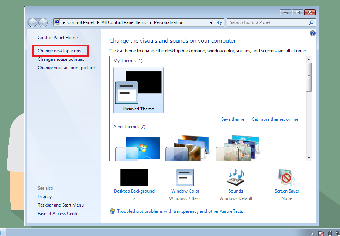Click the themes list scrollbar thumb
This screenshot has width=340, height=236.
pos(309,77)
